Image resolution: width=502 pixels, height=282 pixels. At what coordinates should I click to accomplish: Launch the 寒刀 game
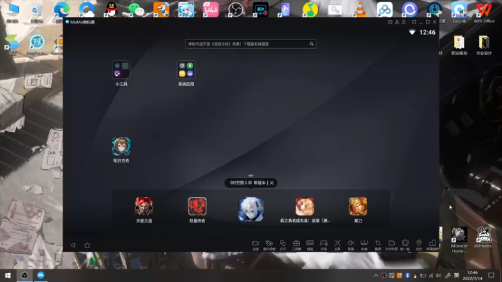coord(358,206)
